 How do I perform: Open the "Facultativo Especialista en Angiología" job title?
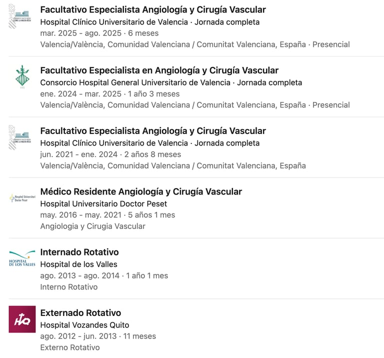[159, 70]
